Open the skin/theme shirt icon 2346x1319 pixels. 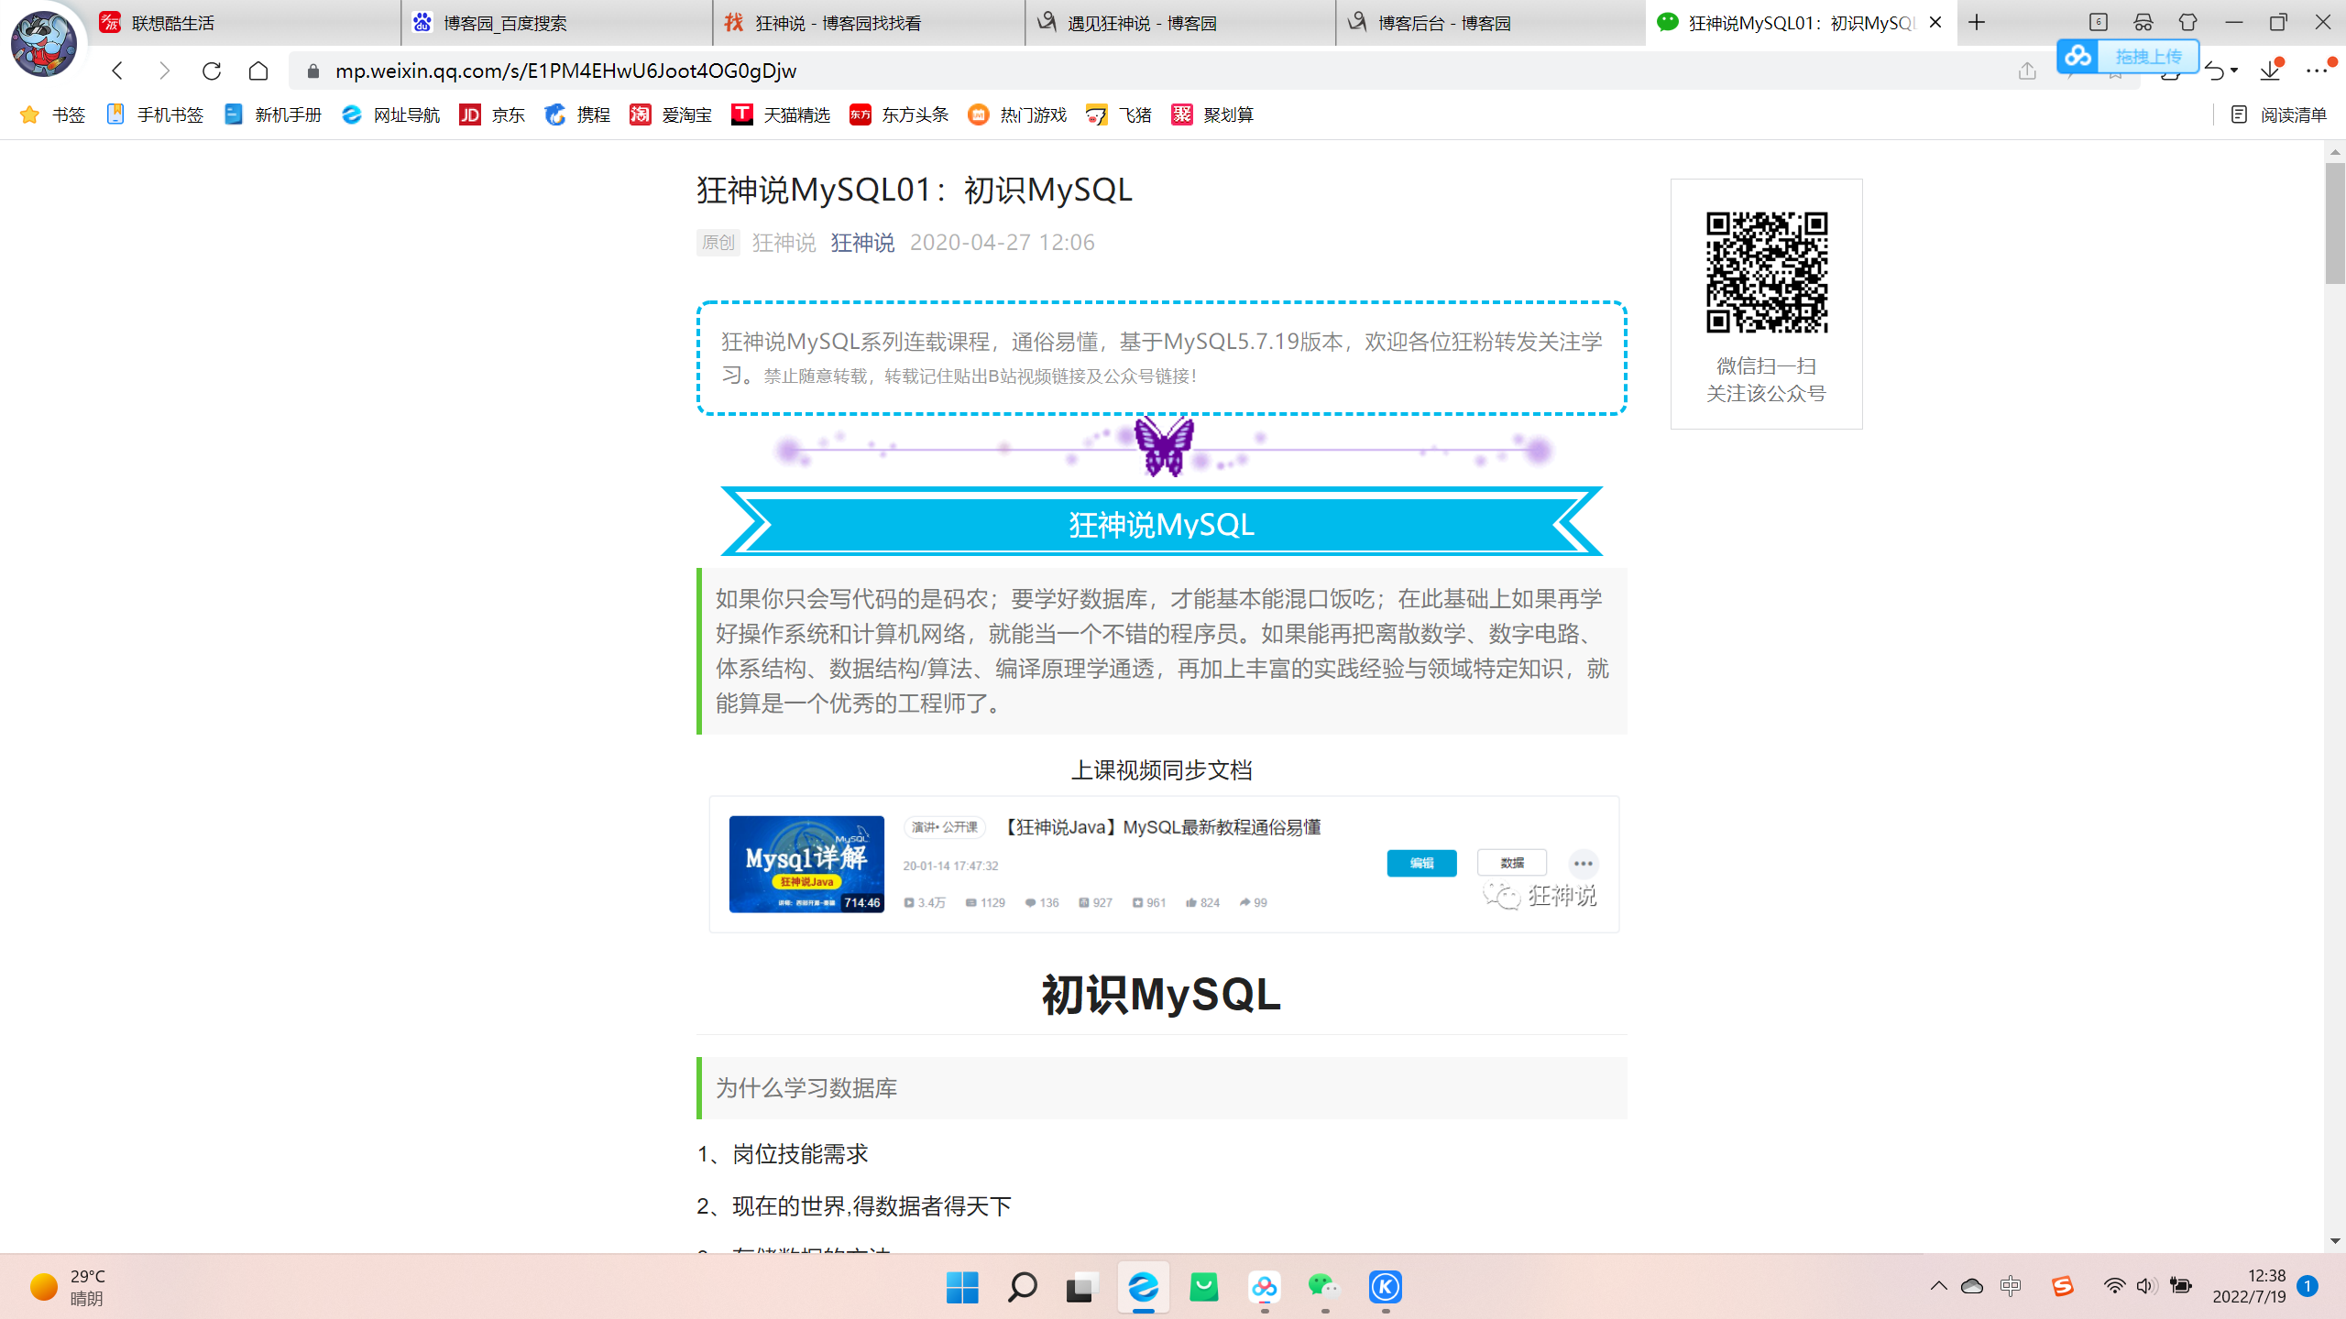click(2187, 22)
